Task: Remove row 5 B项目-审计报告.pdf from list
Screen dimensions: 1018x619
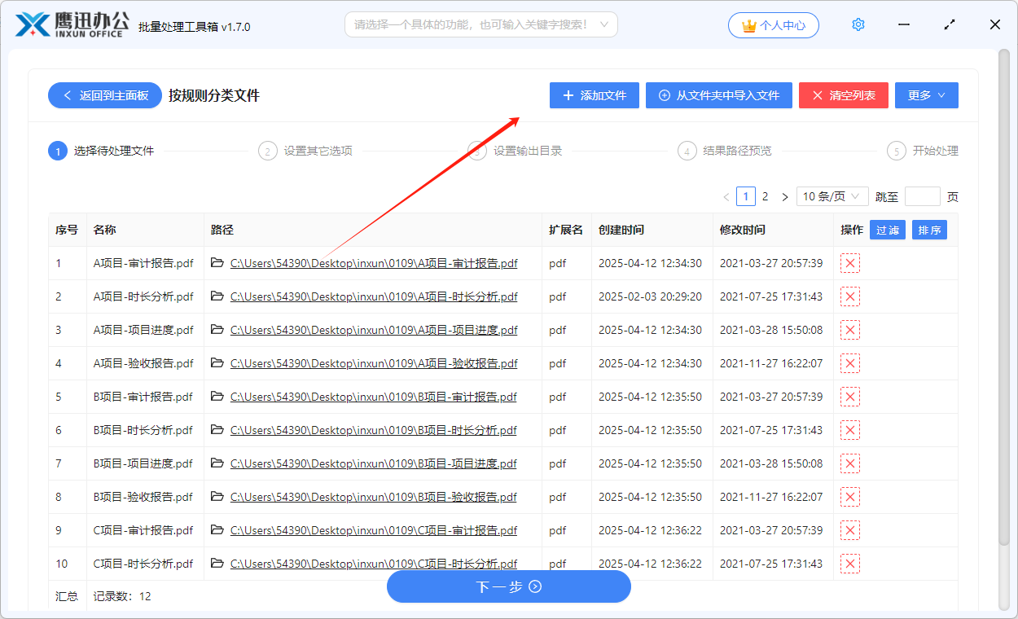Action: point(849,397)
